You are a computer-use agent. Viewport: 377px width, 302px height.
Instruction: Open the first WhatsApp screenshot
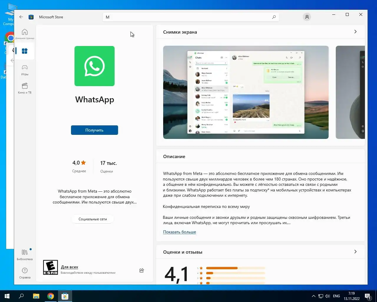tap(246, 92)
